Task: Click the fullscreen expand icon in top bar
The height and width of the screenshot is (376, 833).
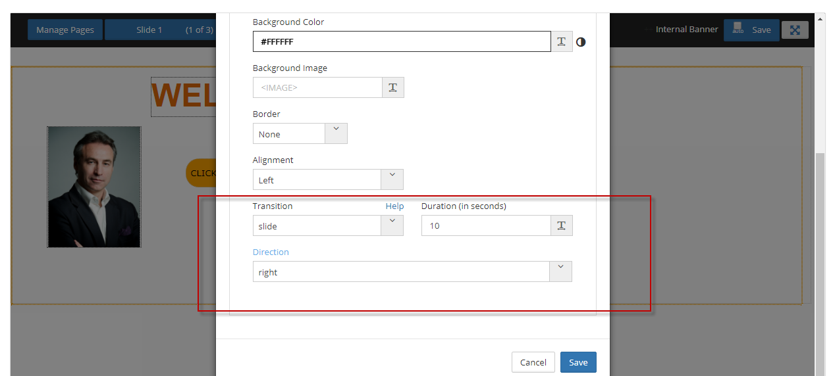Action: tap(795, 30)
